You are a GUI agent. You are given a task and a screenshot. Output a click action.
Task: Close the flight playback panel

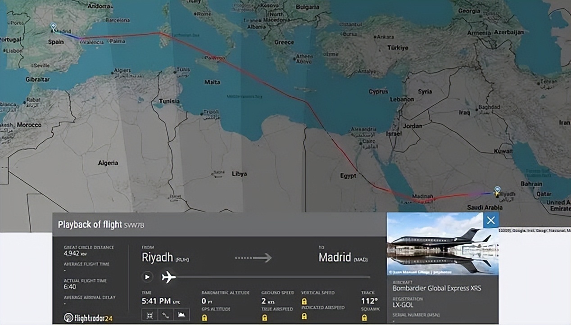tap(491, 220)
